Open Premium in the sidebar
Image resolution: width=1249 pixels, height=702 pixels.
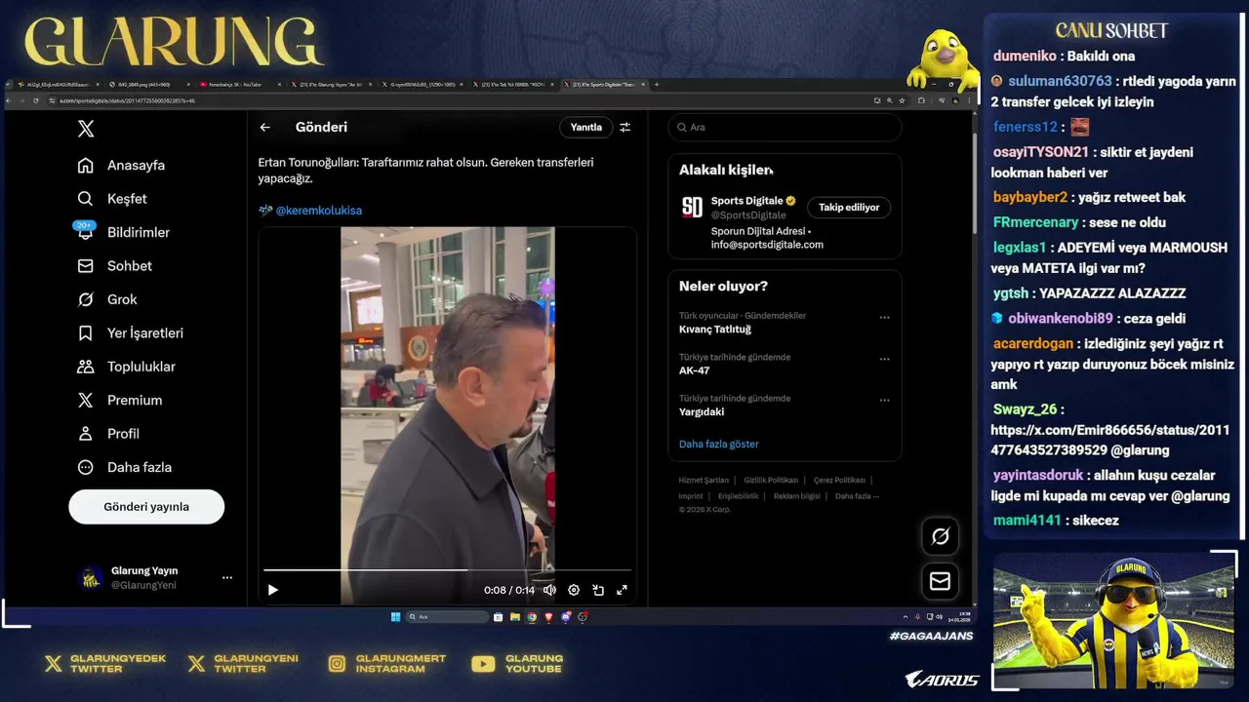(120, 401)
